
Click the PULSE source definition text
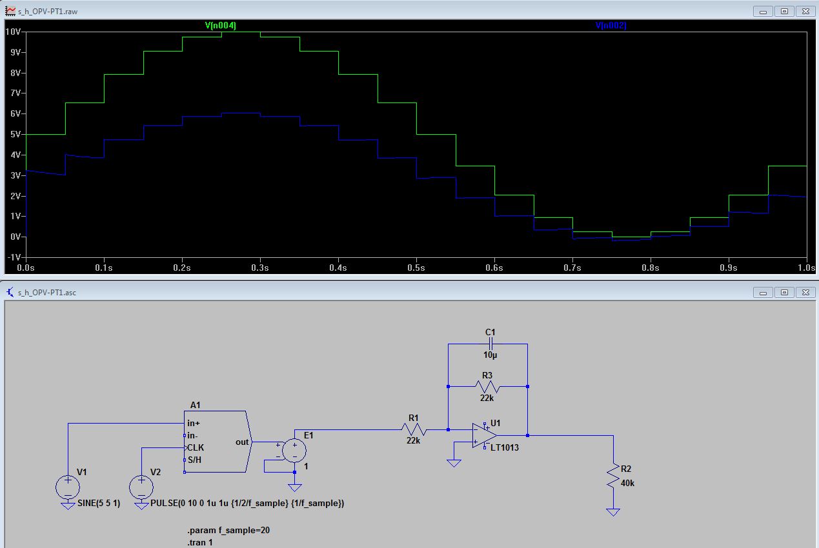247,503
